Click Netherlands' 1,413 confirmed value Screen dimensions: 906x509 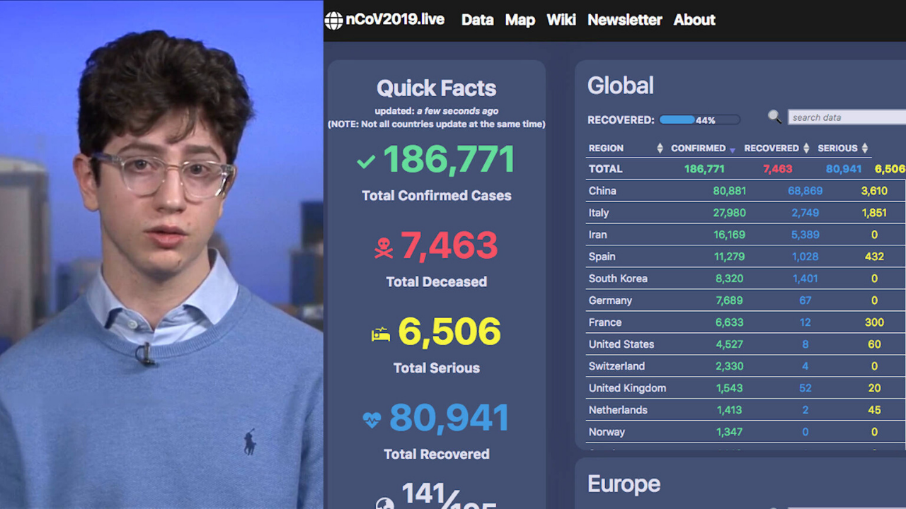730,410
